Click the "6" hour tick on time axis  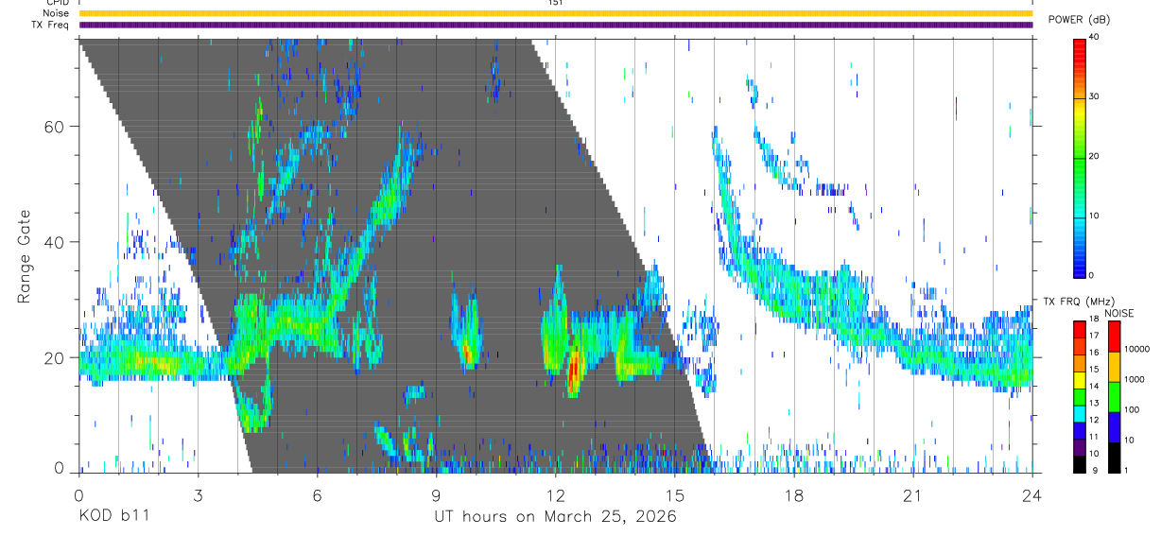tap(318, 495)
